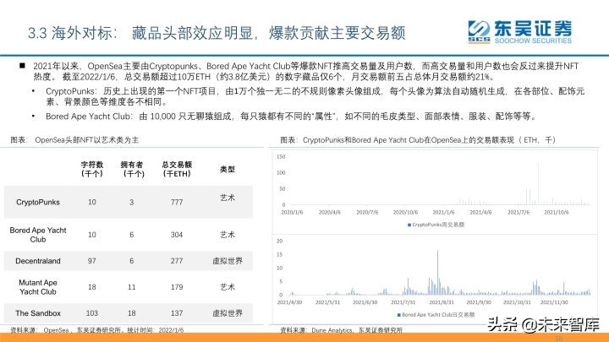This screenshot has height=342, width=609.
Task: Select the Mutant Ape Yacht Club row name
Action: pyautogui.click(x=38, y=287)
